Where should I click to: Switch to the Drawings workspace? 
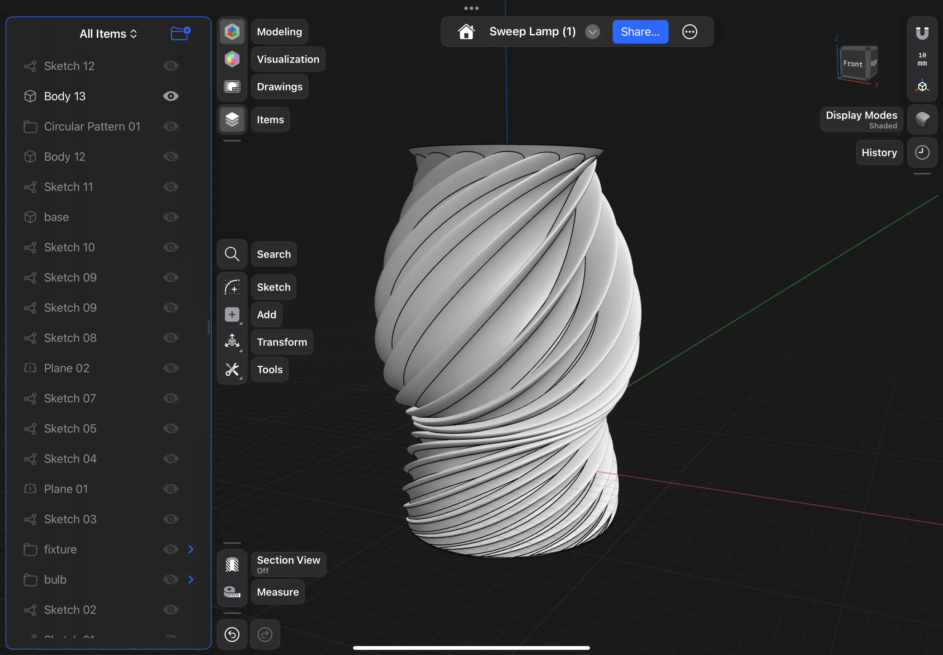232,87
